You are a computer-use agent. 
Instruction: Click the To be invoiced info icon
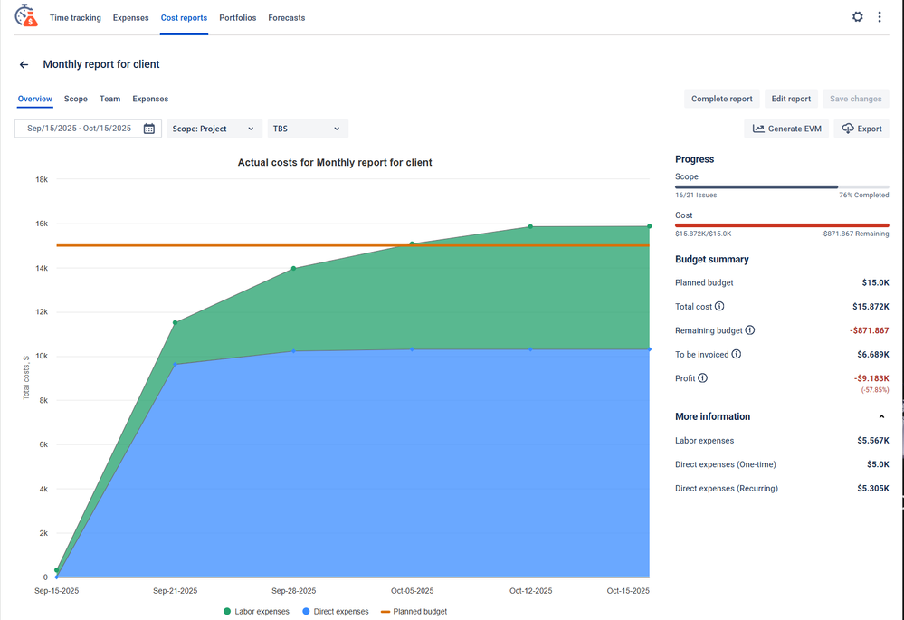(x=736, y=355)
